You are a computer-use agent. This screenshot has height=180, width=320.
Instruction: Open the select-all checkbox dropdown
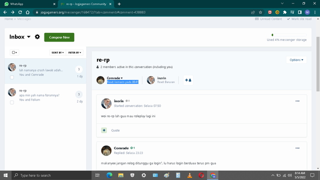tap(14, 52)
